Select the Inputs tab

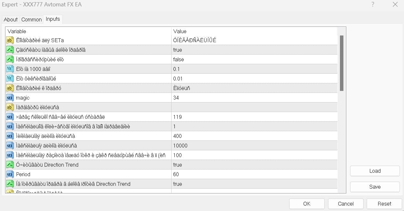coord(53,19)
